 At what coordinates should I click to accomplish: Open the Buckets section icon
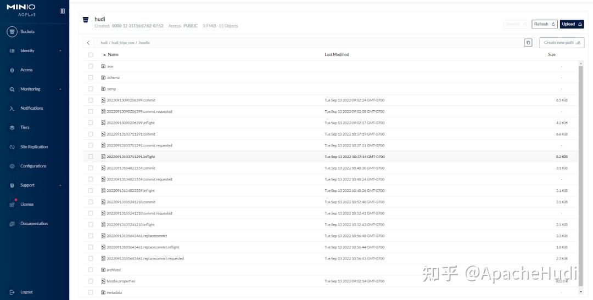pyautogui.click(x=12, y=32)
